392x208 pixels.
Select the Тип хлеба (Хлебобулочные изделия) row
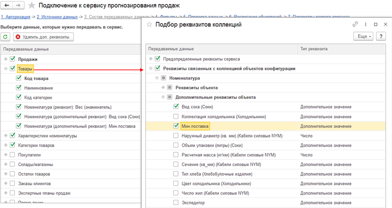[x=217, y=174]
